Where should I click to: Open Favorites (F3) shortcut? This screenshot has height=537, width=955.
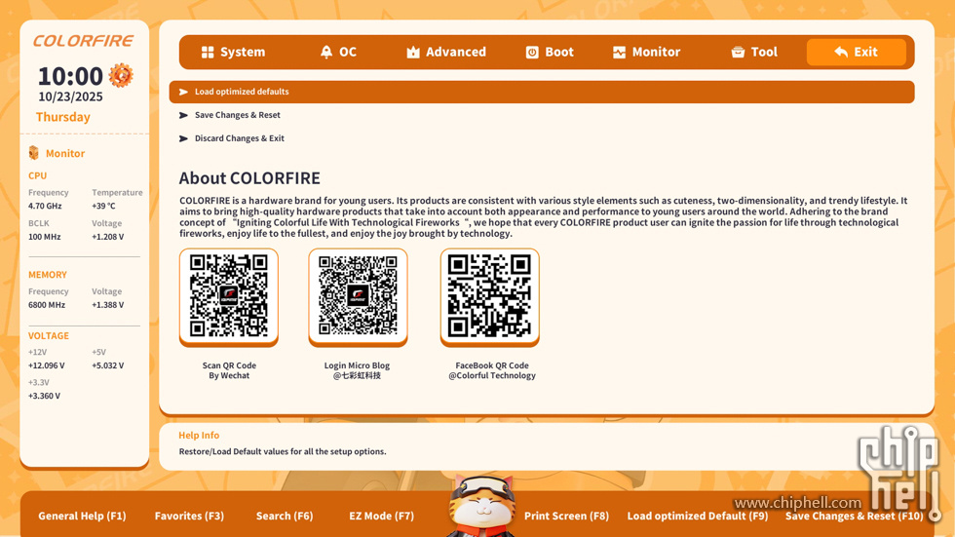click(189, 516)
